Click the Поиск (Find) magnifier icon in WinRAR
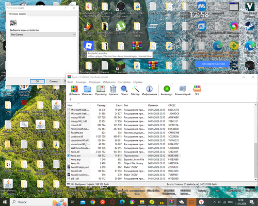Screen dimensions: 258x206 [x=124, y=91]
